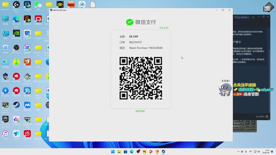Open Bandizip desktop shortcut

[6, 92]
